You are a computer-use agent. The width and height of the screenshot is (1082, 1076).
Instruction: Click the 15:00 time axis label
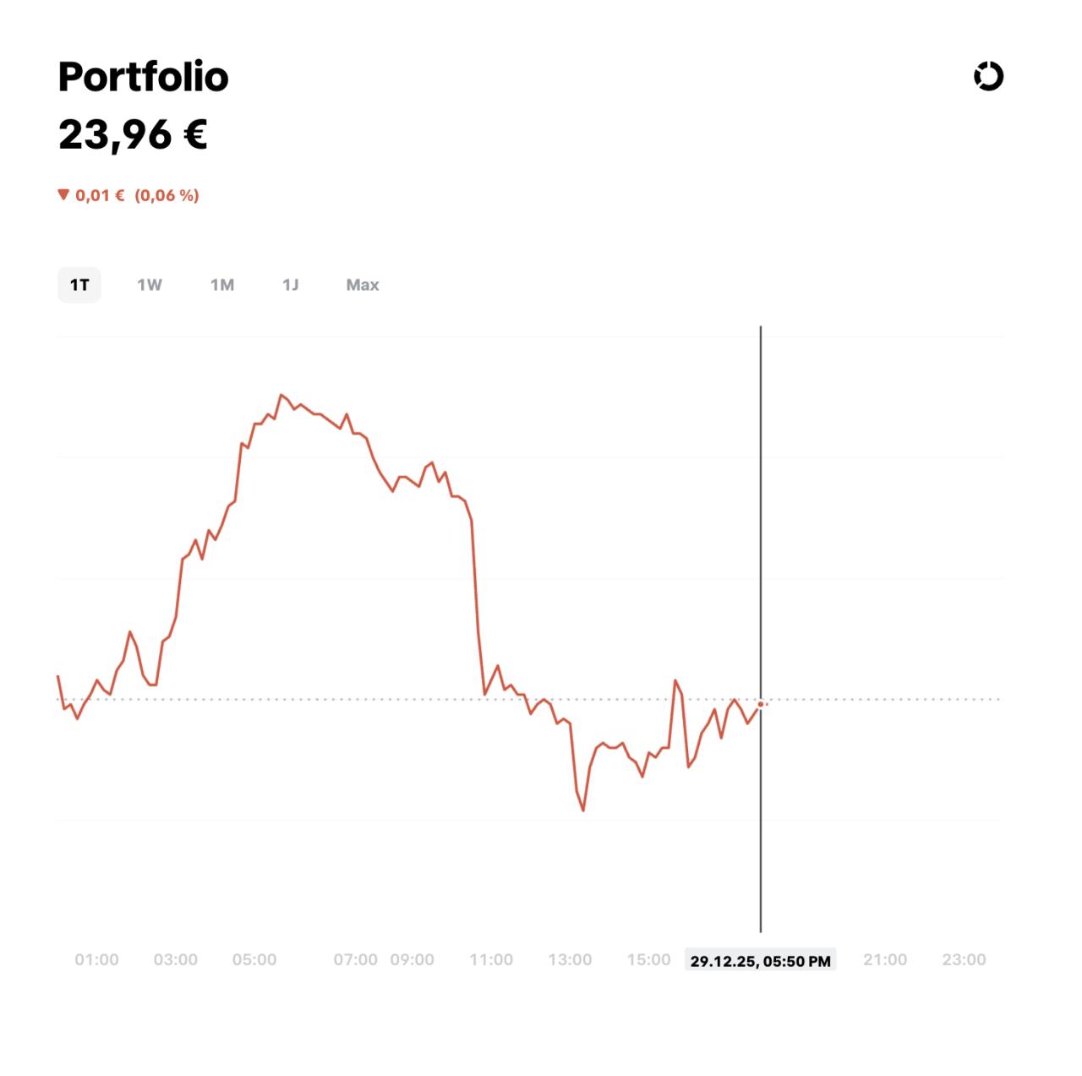(x=648, y=959)
